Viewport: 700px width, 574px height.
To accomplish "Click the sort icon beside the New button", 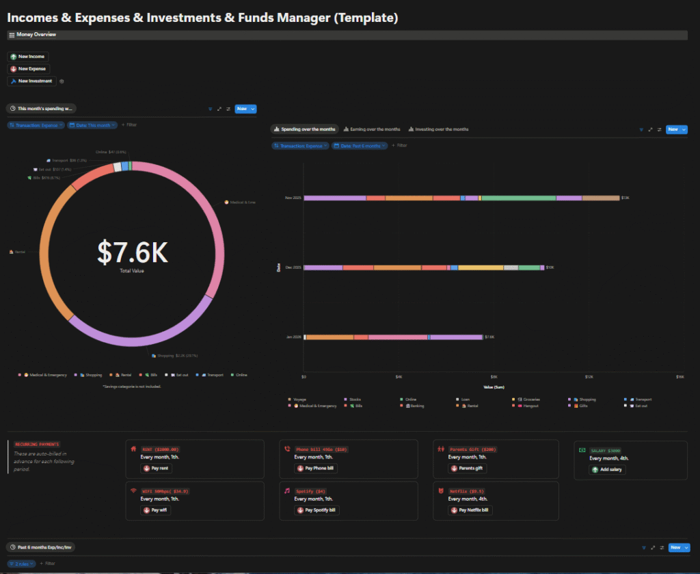I will (x=228, y=109).
